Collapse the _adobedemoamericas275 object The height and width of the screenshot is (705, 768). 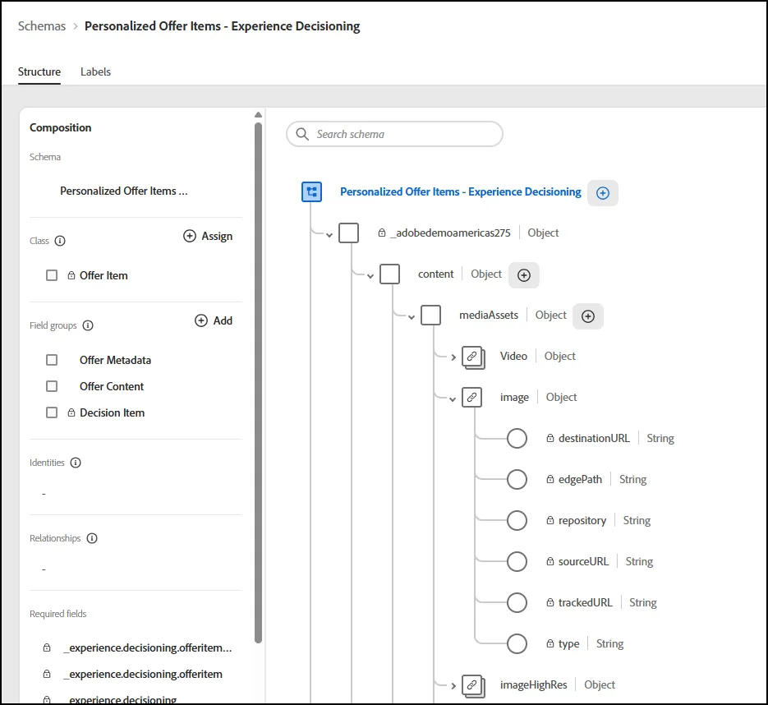coord(329,235)
